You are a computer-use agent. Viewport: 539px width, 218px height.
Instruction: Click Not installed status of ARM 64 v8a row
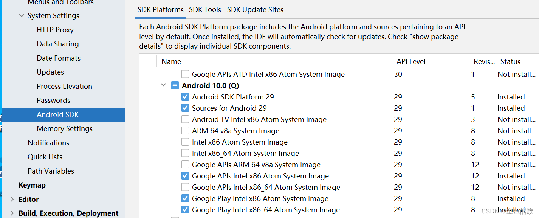(x=516, y=131)
